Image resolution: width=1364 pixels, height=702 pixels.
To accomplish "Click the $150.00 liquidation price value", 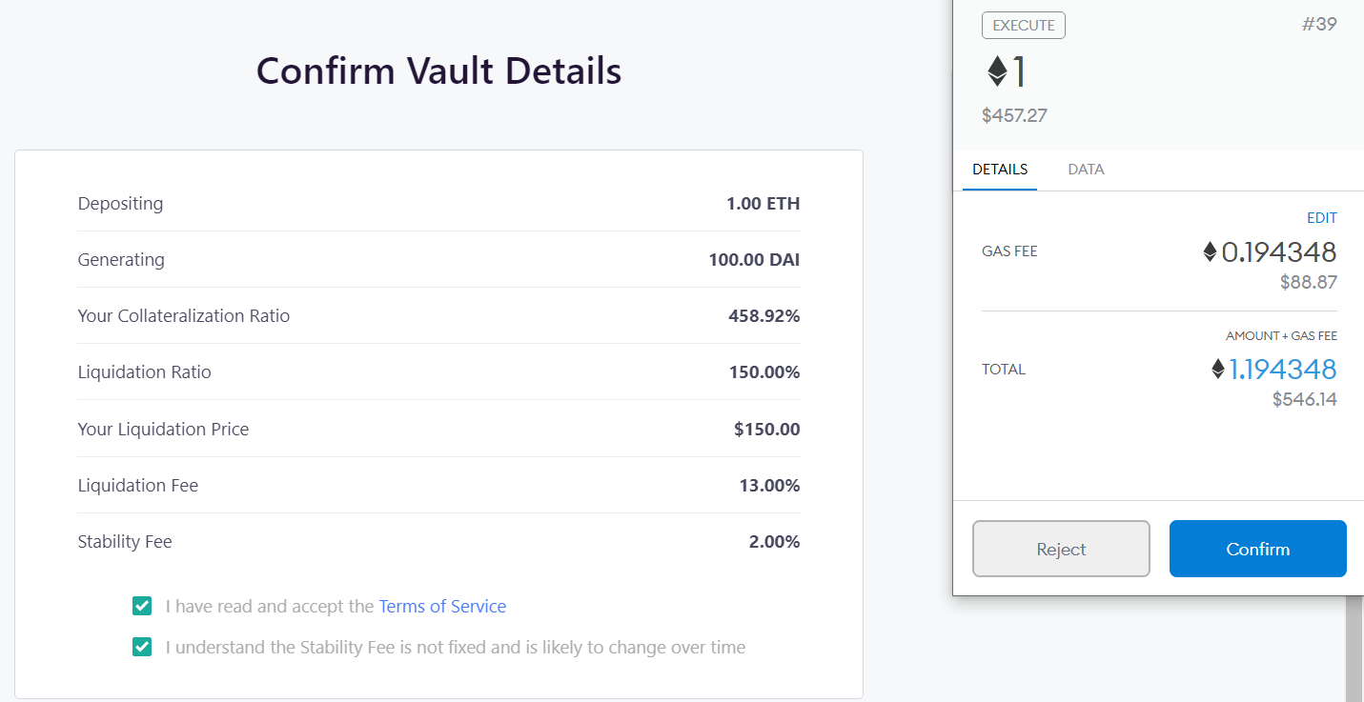I will click(766, 430).
